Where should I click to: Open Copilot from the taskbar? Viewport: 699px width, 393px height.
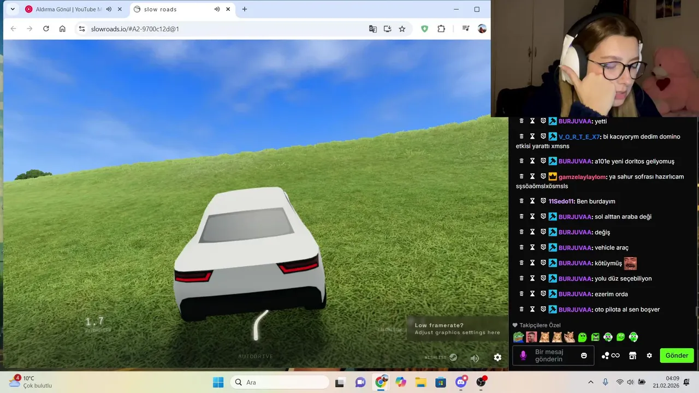[x=401, y=382]
